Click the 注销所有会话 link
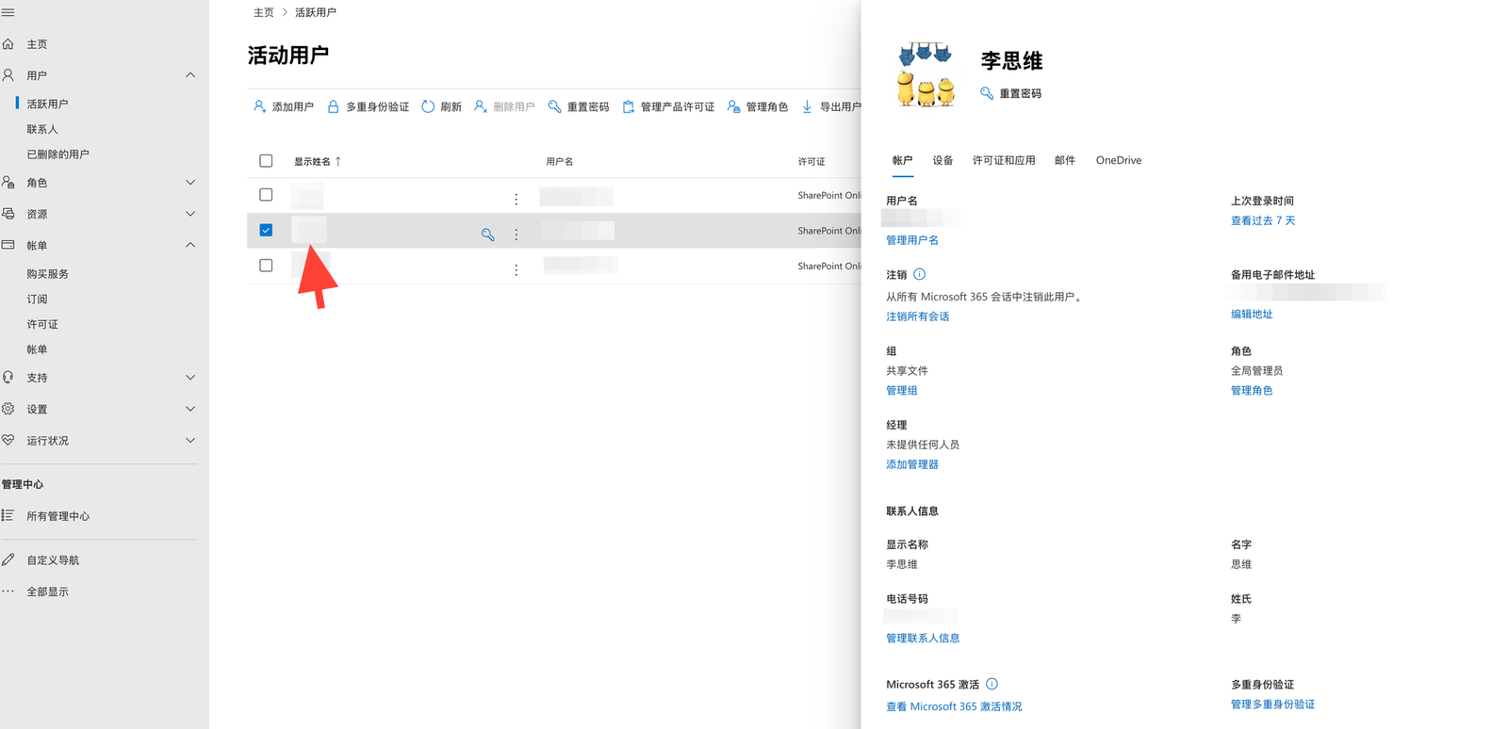 point(917,316)
